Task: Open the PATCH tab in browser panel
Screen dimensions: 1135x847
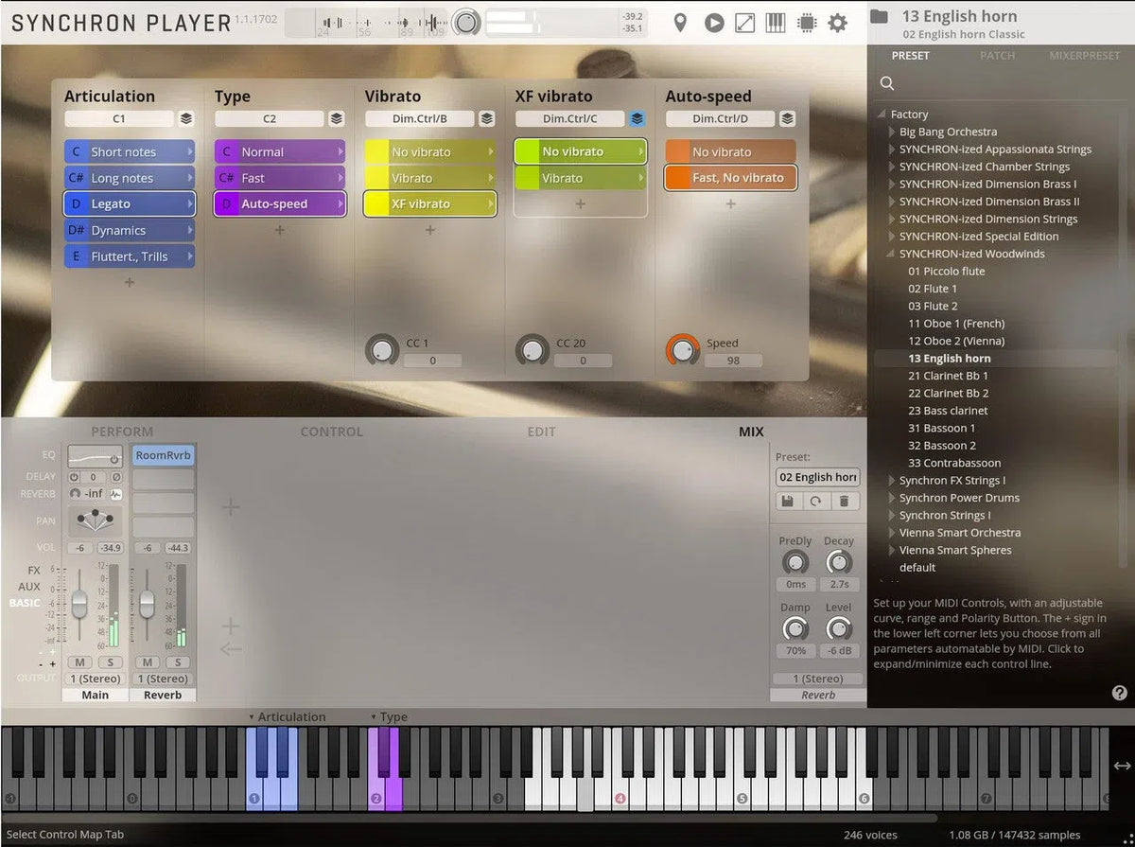Action: [x=997, y=56]
